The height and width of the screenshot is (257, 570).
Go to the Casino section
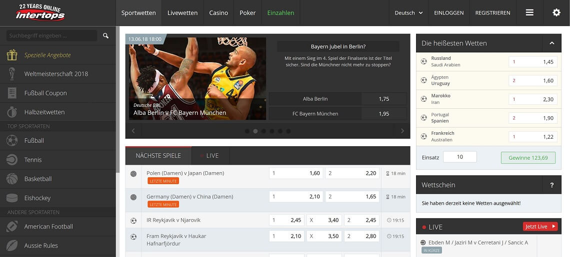click(x=218, y=12)
